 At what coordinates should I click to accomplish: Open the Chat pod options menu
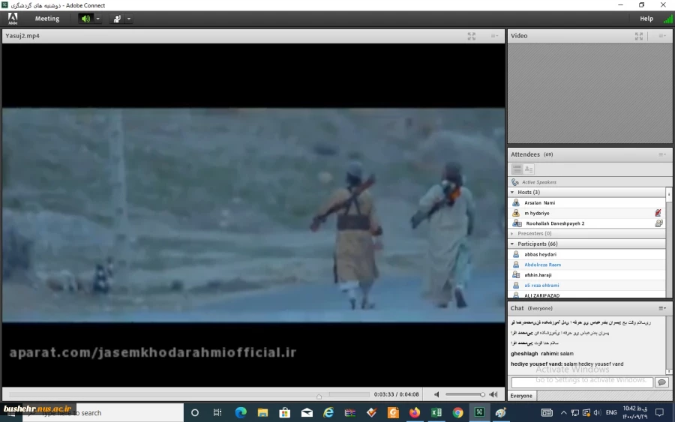pyautogui.click(x=662, y=308)
